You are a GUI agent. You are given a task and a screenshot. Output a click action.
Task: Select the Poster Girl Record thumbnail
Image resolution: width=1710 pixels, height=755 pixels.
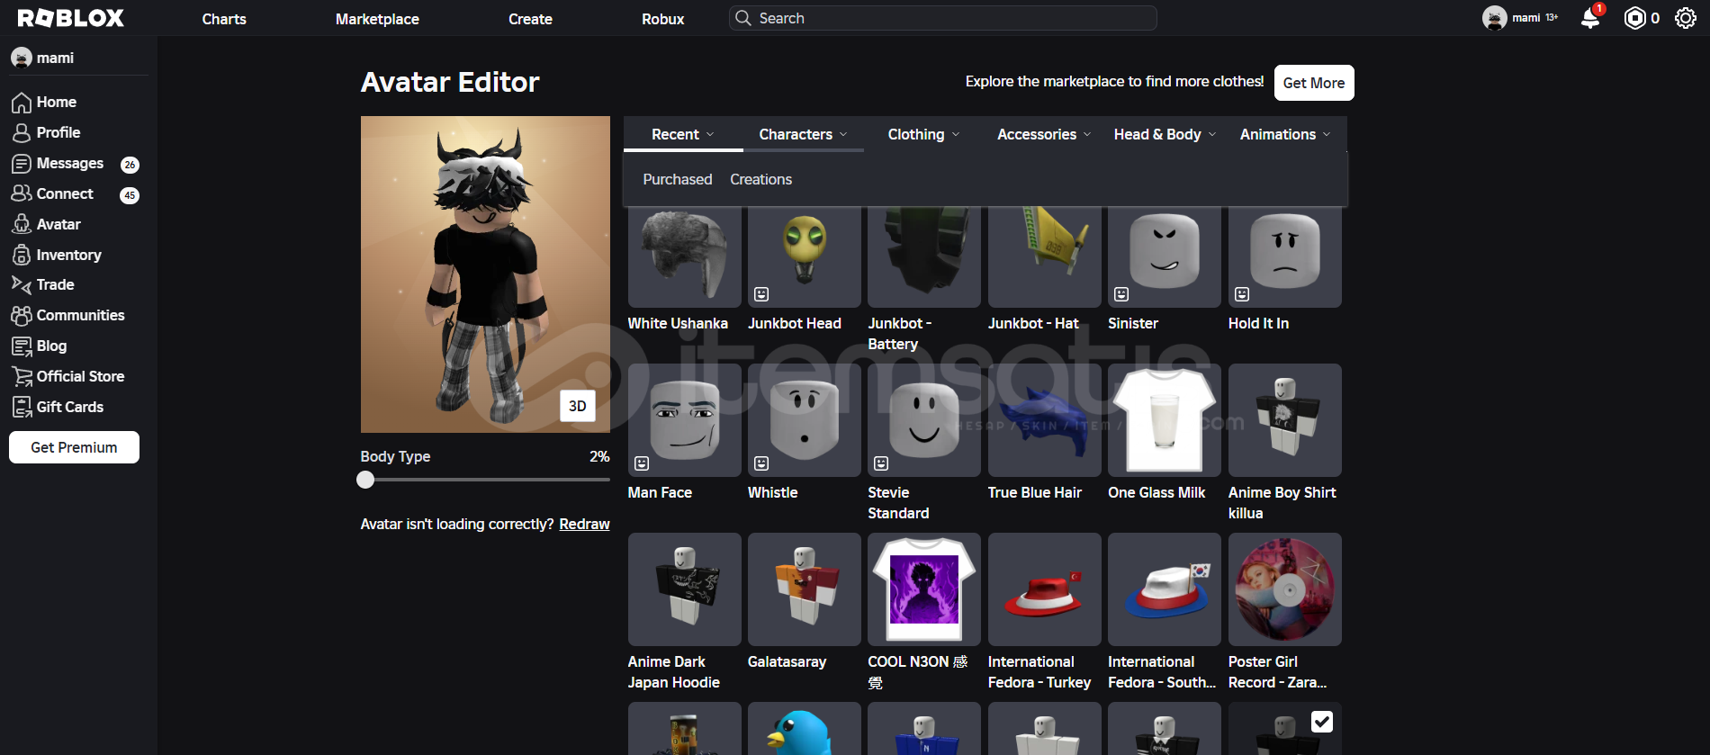1285,589
